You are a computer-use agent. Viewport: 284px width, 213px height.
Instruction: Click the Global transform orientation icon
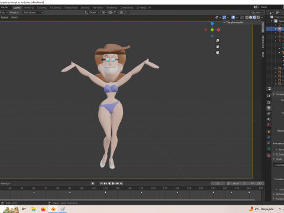coord(86,12)
